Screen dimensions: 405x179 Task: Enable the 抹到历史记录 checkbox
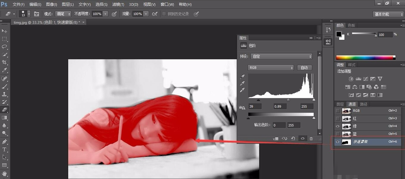click(x=164, y=14)
